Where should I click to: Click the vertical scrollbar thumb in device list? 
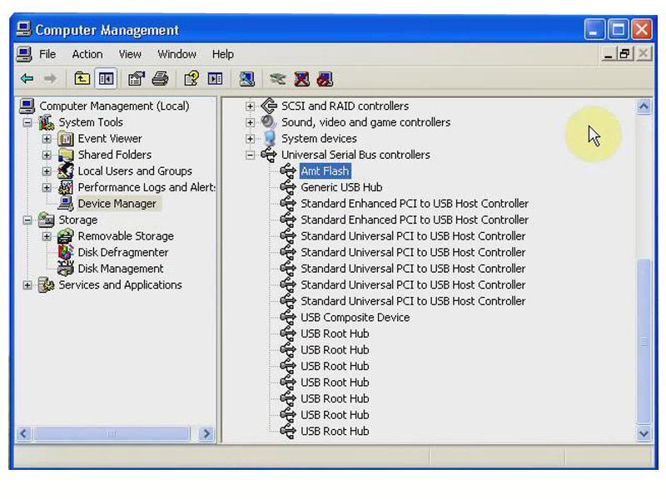pos(644,341)
